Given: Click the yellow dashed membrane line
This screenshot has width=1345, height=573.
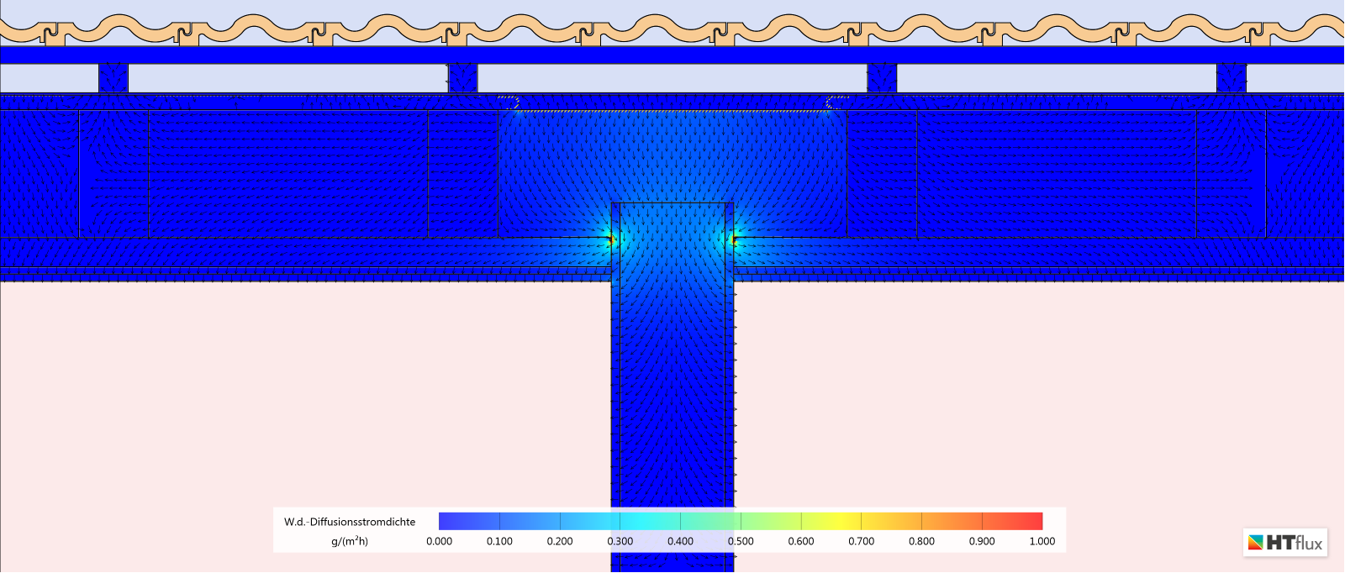Looking at the screenshot, I should (x=672, y=110).
